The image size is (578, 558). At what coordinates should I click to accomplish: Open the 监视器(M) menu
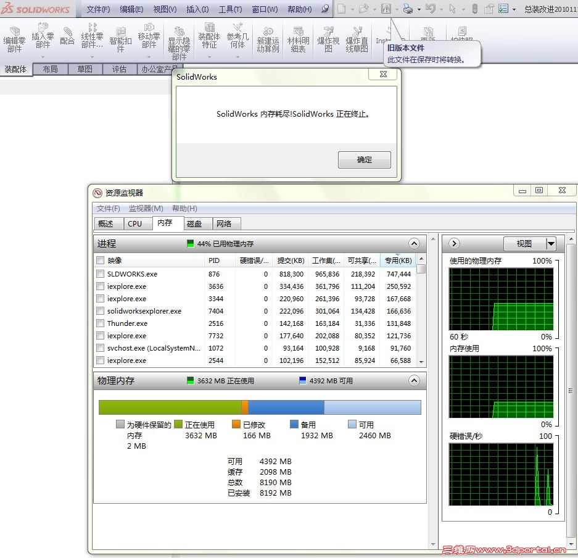(146, 209)
